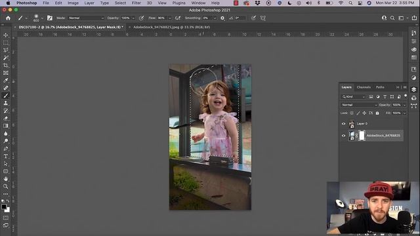This screenshot has width=420, height=236.
Task: Select the Move tool
Action: pos(6,35)
